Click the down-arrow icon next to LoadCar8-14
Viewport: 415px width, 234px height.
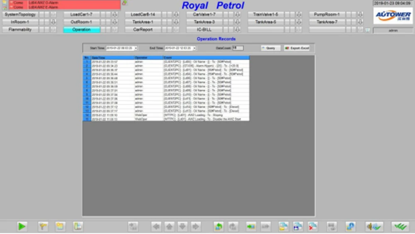[176, 14]
